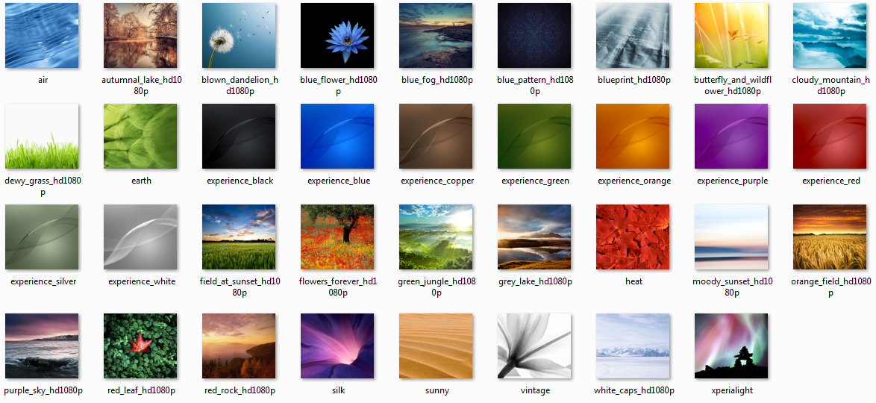Select the orange_field_hd1080p wheat thumbnail
Screen dimensions: 876x403
coord(830,237)
